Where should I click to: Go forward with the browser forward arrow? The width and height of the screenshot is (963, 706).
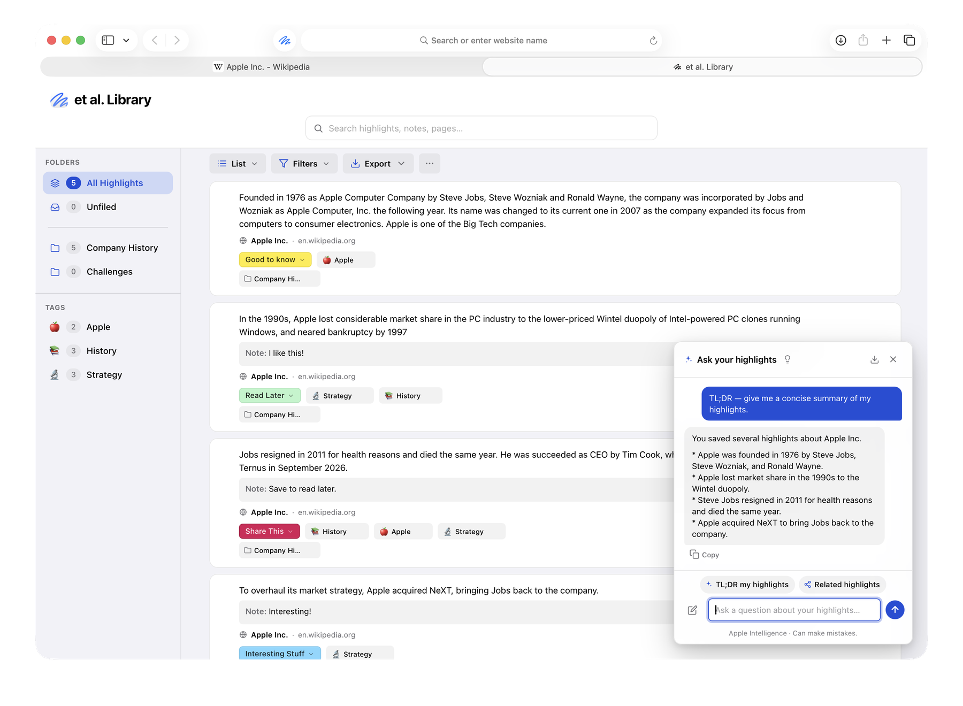click(177, 40)
